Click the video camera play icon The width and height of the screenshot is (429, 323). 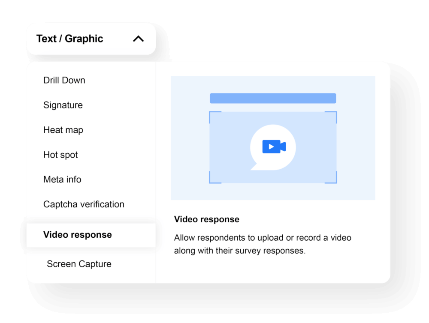point(274,147)
